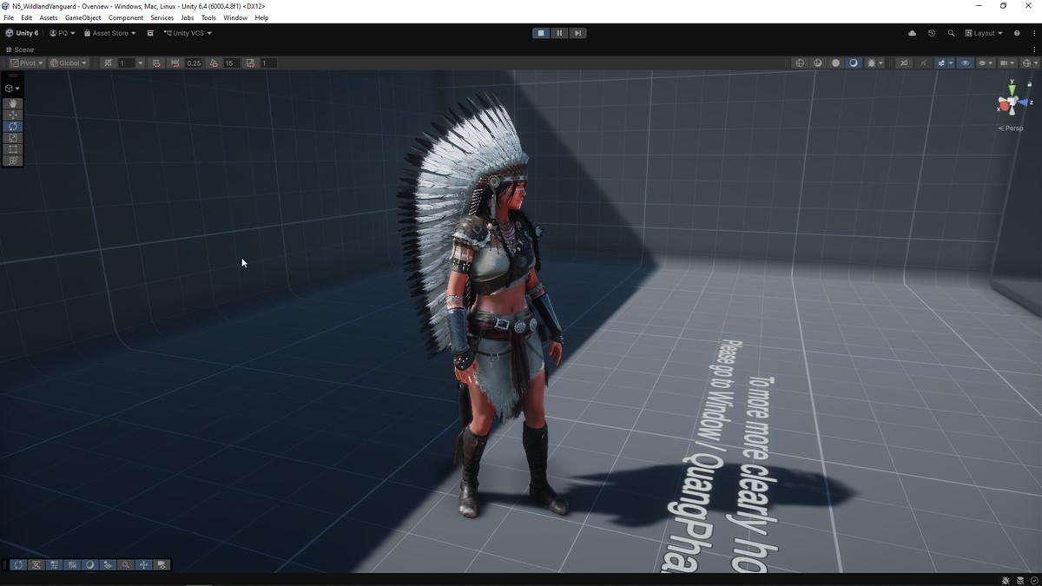
Task: Open the Layout dropdown
Action: click(984, 33)
